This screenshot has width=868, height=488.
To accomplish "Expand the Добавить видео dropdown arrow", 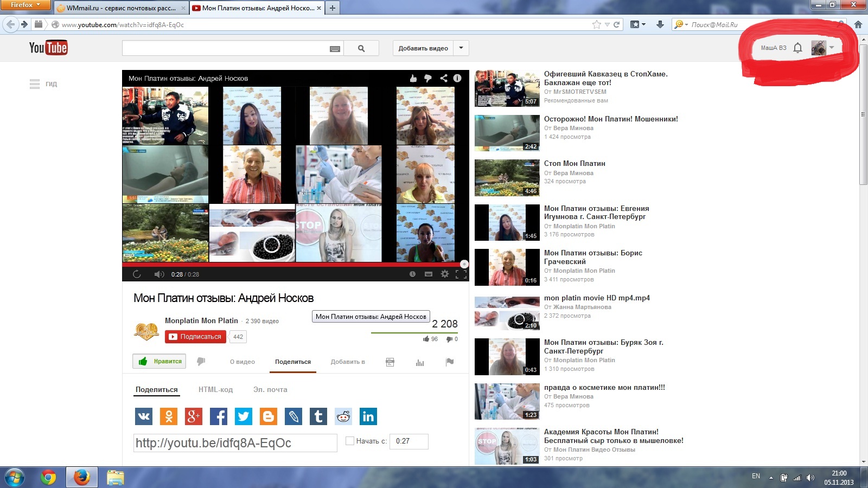I will coord(461,48).
